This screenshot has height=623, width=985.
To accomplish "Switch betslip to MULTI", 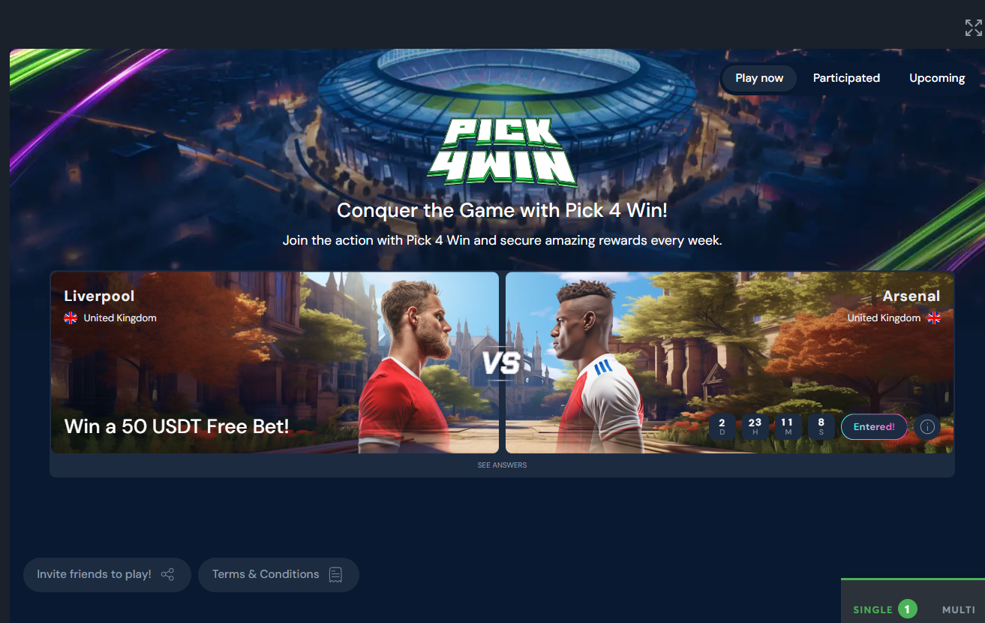I will coord(959,609).
